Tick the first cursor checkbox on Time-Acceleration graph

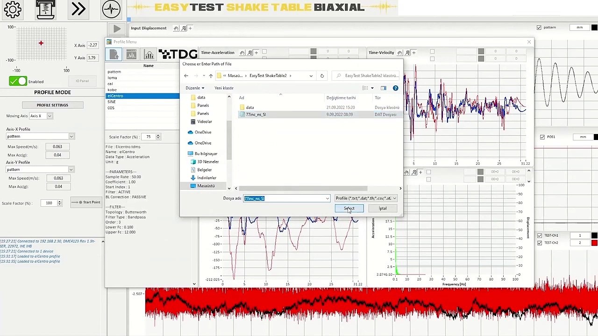264,51
